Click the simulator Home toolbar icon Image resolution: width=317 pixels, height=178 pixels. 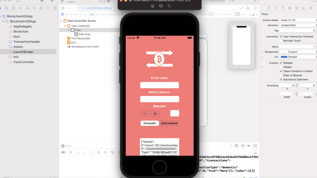(x=152, y=6)
